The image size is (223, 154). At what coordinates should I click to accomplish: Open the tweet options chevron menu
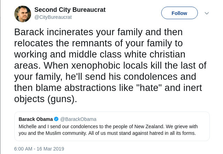207,13
